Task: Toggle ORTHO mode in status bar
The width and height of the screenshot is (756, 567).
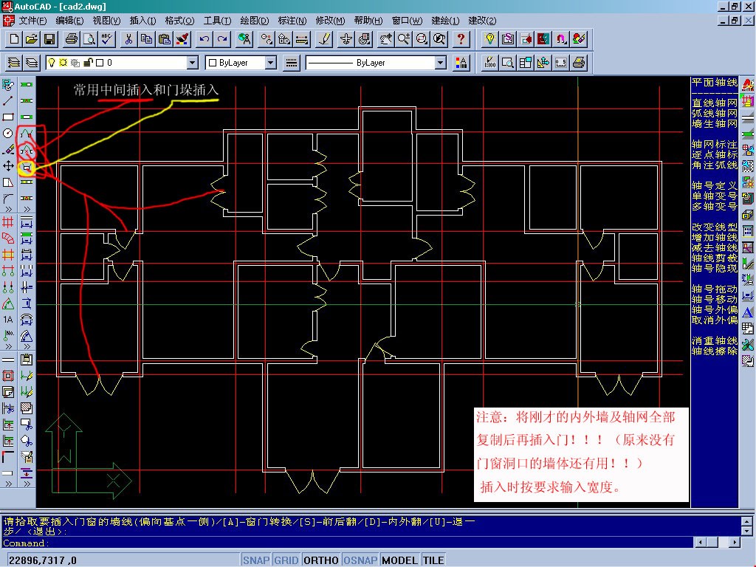Action: click(321, 560)
